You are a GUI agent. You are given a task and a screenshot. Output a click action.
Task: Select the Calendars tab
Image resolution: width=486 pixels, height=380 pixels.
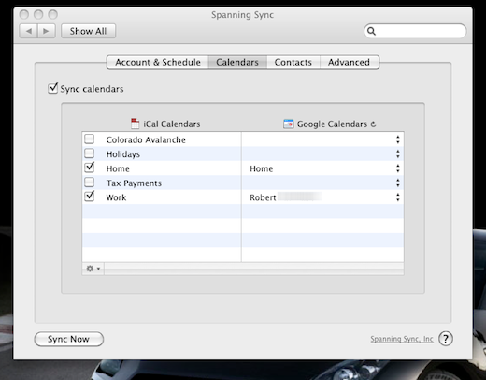(237, 62)
